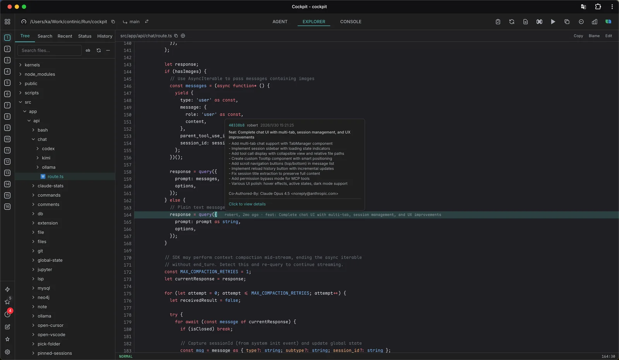Collapse the src folder
The image size is (619, 360).
(28, 102)
